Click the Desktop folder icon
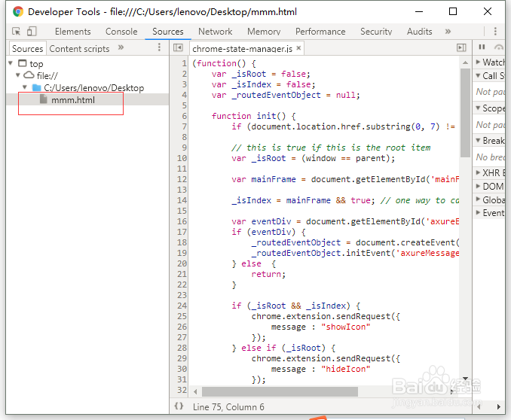Viewport: 511px width, 420px height. click(36, 87)
